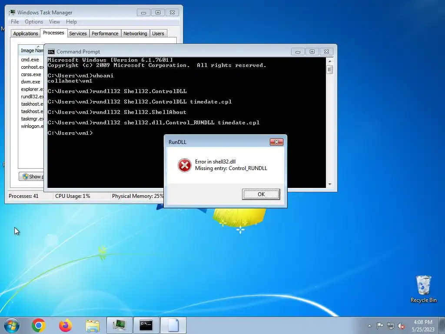Open Help menu in Task Manager
The image size is (445, 334).
71,22
